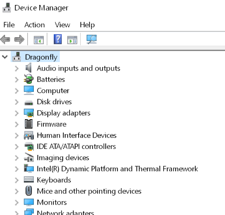The width and height of the screenshot is (225, 215).
Task: Open the Action menu
Action: tap(34, 25)
